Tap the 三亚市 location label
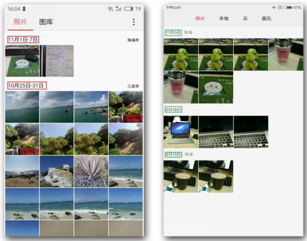307x241 pixels. pyautogui.click(x=133, y=86)
